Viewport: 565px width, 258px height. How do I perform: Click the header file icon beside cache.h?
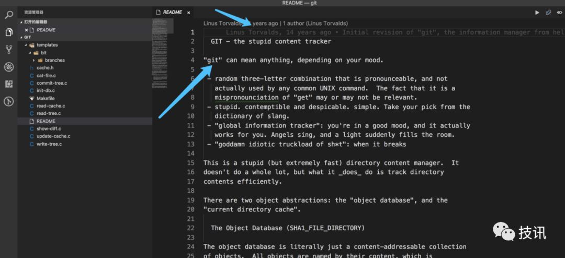tap(32, 68)
